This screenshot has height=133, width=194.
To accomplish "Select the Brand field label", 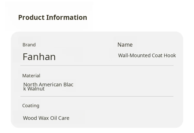I will coord(29,45).
